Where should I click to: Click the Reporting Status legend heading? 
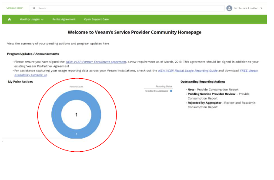coord(164,87)
